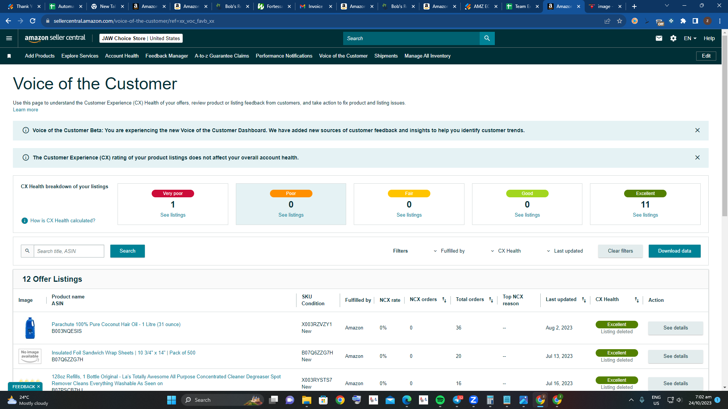The image size is (728, 409).
Task: Expand the Fulfilled by filter
Action: pos(450,251)
